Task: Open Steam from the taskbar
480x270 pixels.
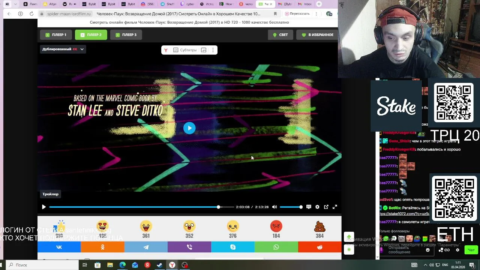Action: click(x=159, y=265)
